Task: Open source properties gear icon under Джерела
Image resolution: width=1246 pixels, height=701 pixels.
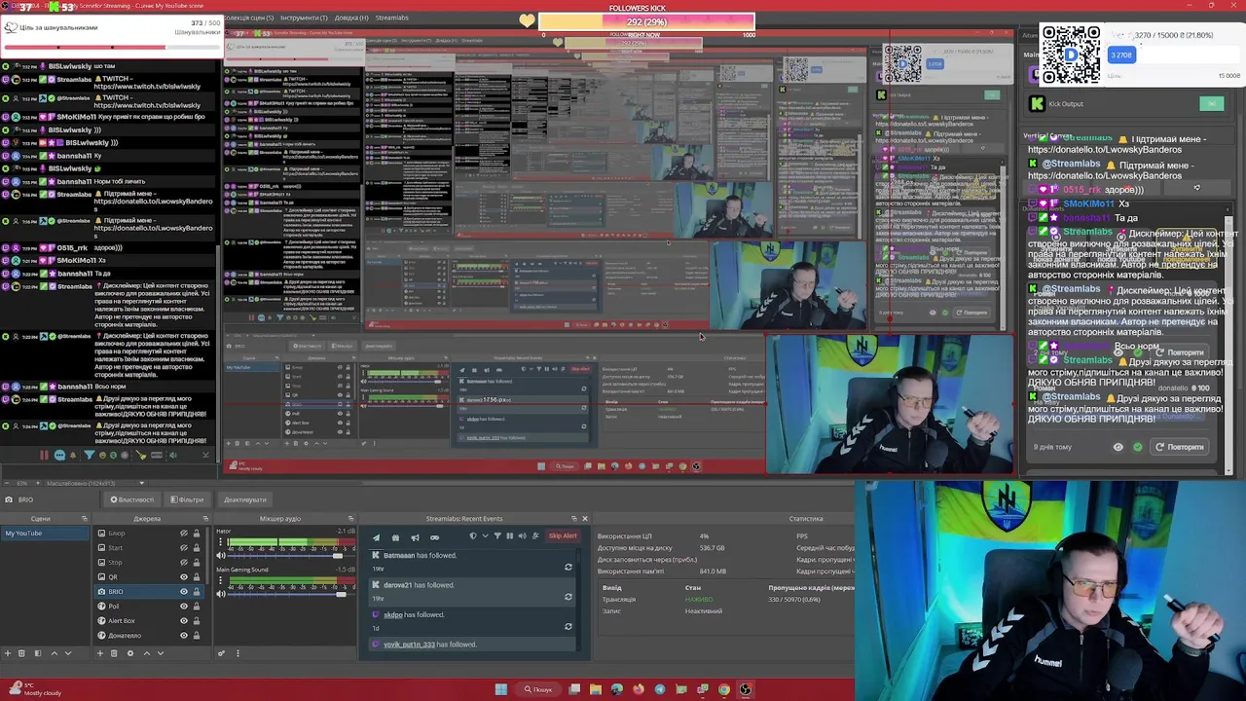Action: coord(130,653)
